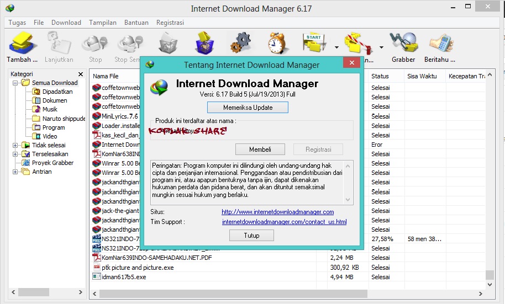This screenshot has height=304, width=505.
Task: Select KomNar639INDO-SAMEHADAKU.NET.PDF row
Action: coord(288,258)
